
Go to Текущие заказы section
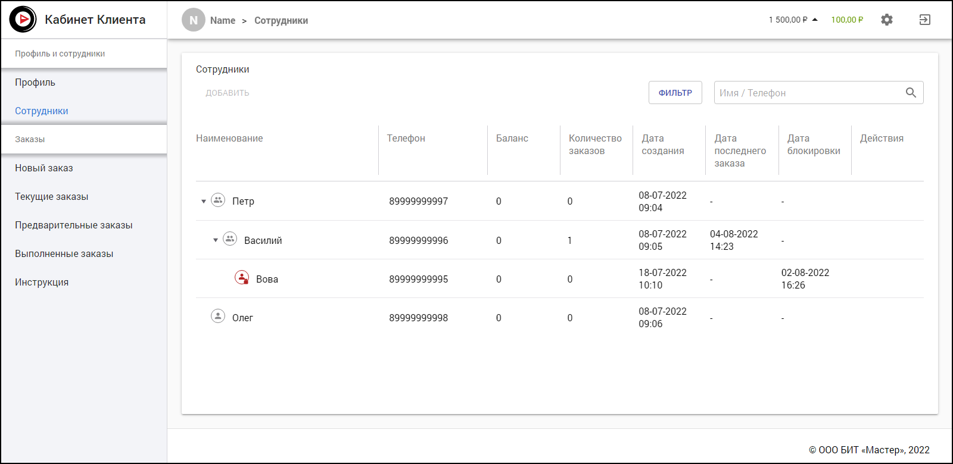(x=52, y=197)
